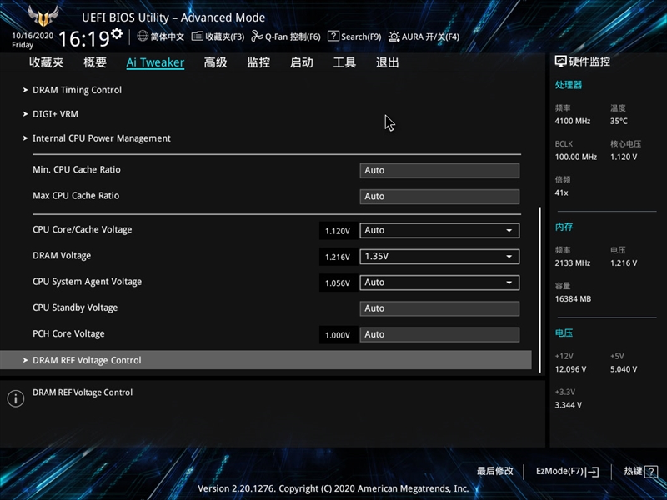Click Search(F9) button
667x500 pixels.
354,37
